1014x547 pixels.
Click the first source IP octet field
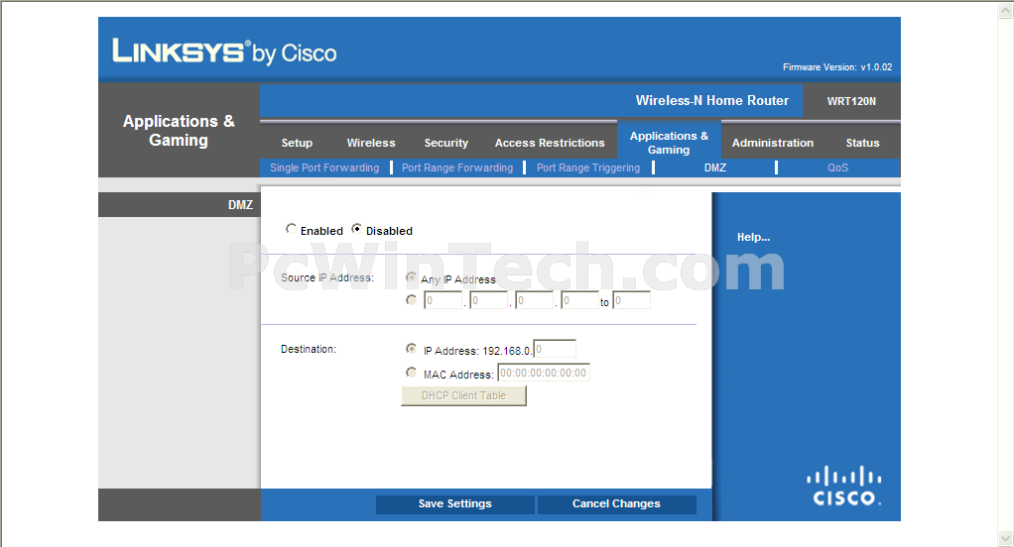coord(443,300)
